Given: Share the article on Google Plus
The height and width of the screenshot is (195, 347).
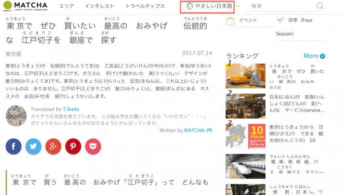Looking at the screenshot, I should (x=53, y=146).
